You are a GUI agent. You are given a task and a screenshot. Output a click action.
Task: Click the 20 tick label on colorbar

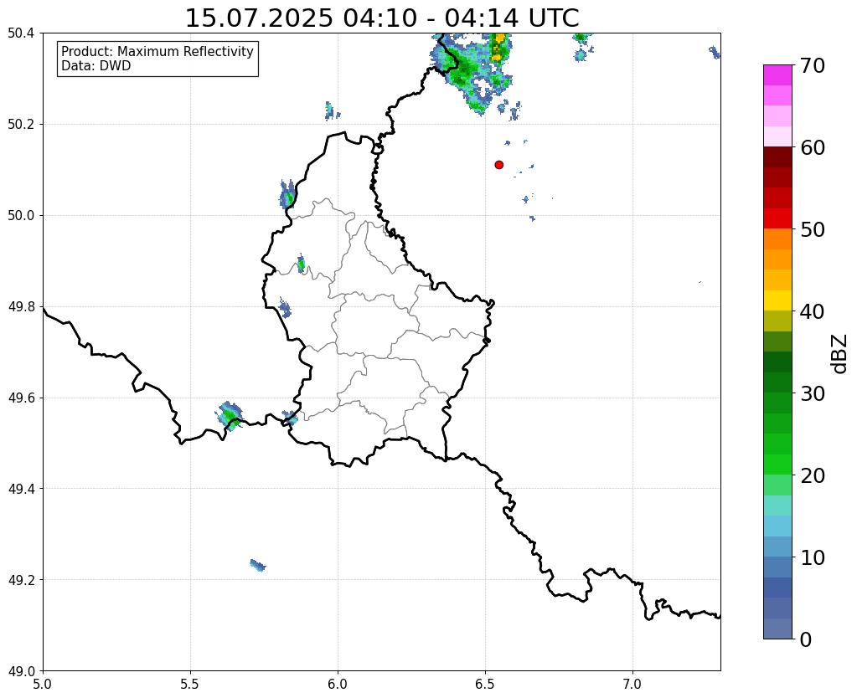(x=813, y=475)
